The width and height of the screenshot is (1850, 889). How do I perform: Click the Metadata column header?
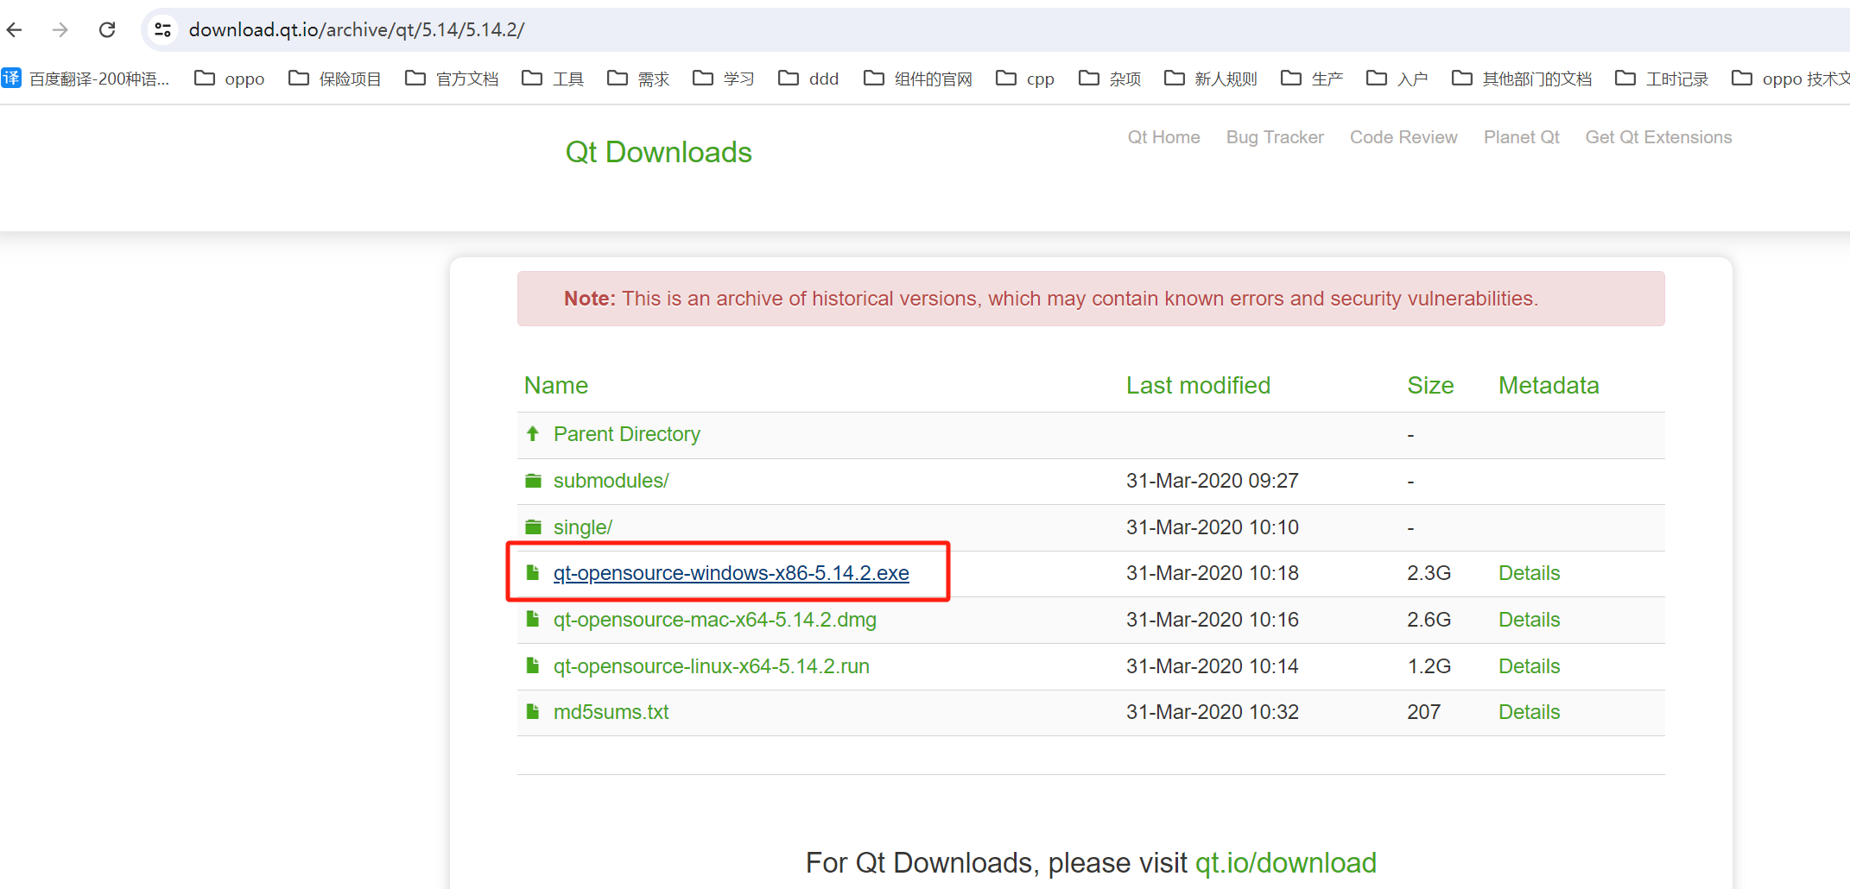[1549, 386]
